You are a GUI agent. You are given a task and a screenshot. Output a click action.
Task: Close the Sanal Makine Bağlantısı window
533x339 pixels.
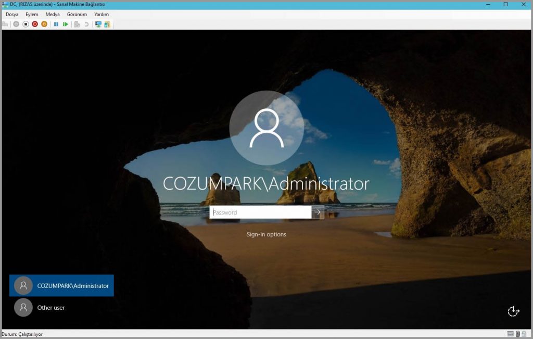[524, 4]
